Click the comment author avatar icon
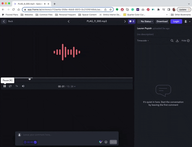This screenshot has width=192, height=147. pyautogui.click(x=20, y=135)
